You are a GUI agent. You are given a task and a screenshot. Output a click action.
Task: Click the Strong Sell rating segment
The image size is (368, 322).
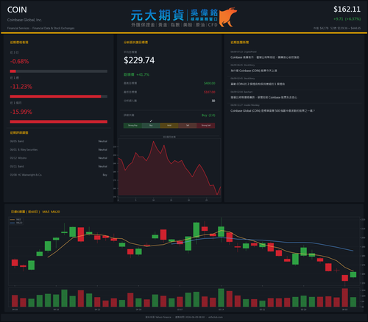[x=206, y=126]
